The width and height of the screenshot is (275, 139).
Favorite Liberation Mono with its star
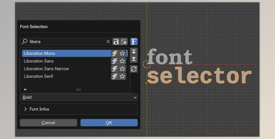122,53
